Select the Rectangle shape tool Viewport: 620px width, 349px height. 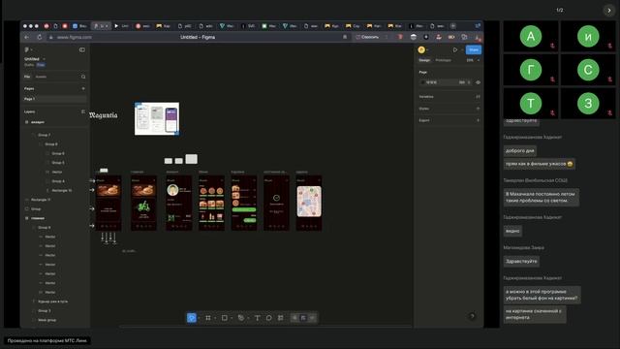(x=224, y=318)
